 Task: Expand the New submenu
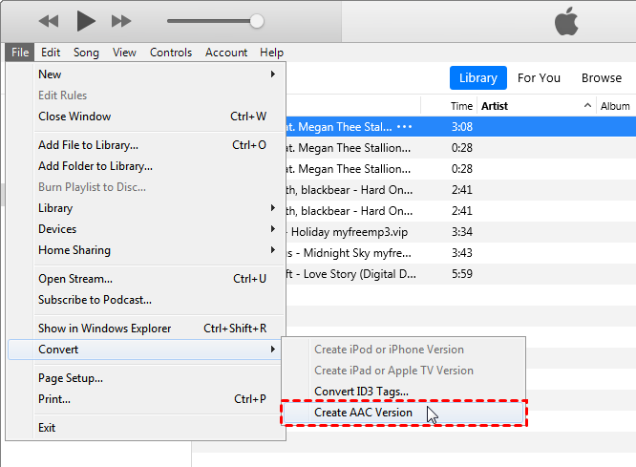point(272,74)
